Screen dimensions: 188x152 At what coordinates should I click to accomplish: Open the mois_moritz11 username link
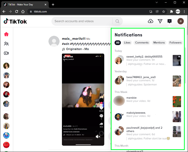pos(74,39)
